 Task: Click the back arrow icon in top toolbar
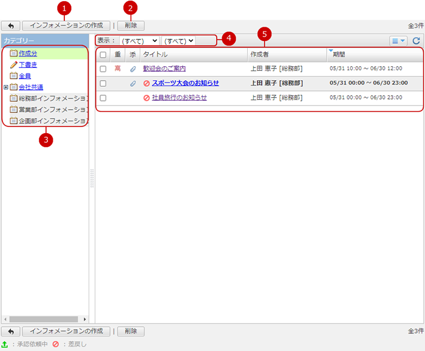(11, 26)
